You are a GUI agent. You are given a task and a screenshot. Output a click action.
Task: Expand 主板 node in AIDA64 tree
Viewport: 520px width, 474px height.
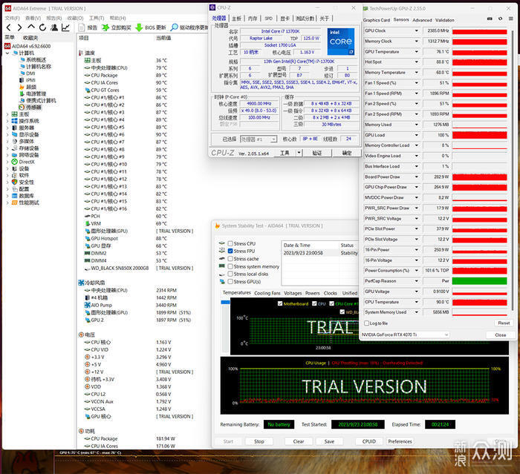tap(7, 114)
